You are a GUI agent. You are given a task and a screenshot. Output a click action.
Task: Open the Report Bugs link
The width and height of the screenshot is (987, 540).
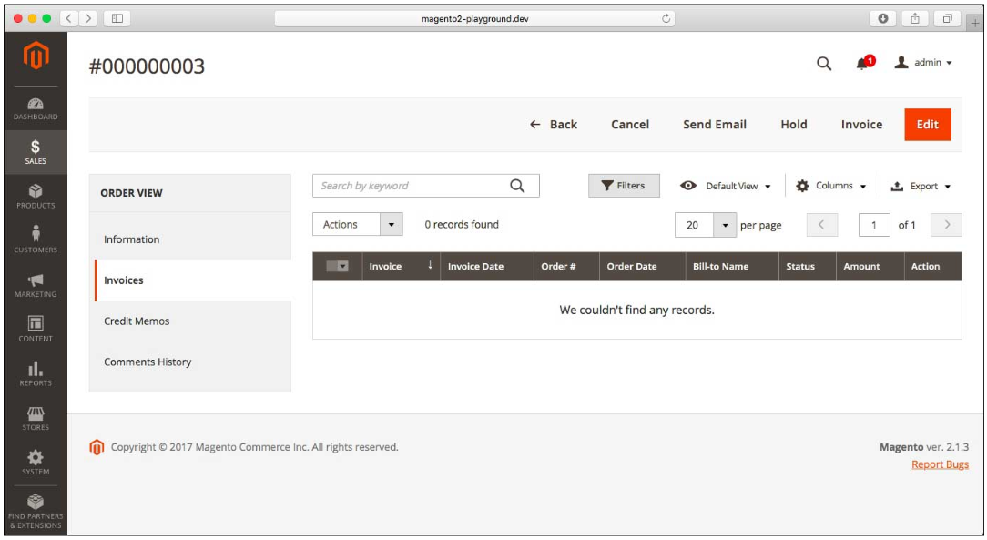[940, 464]
